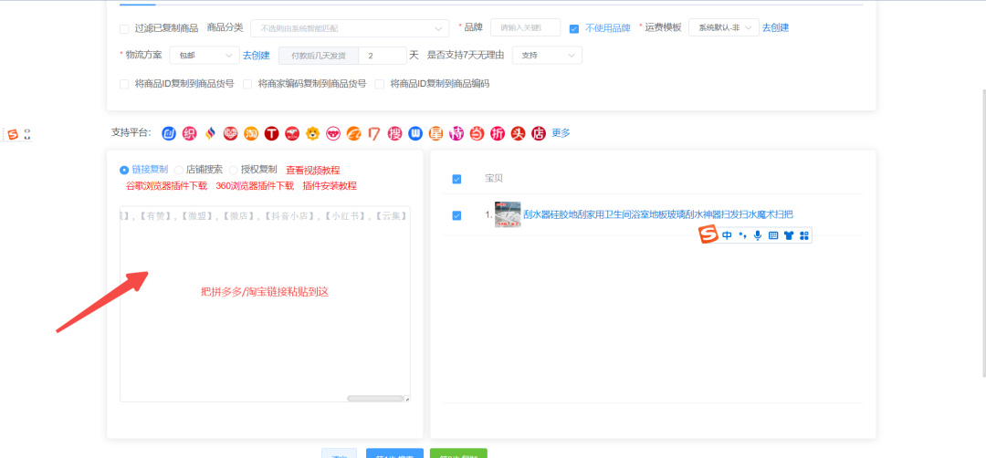Click the red 搜 platform icon
The height and width of the screenshot is (458, 986).
[x=395, y=133]
